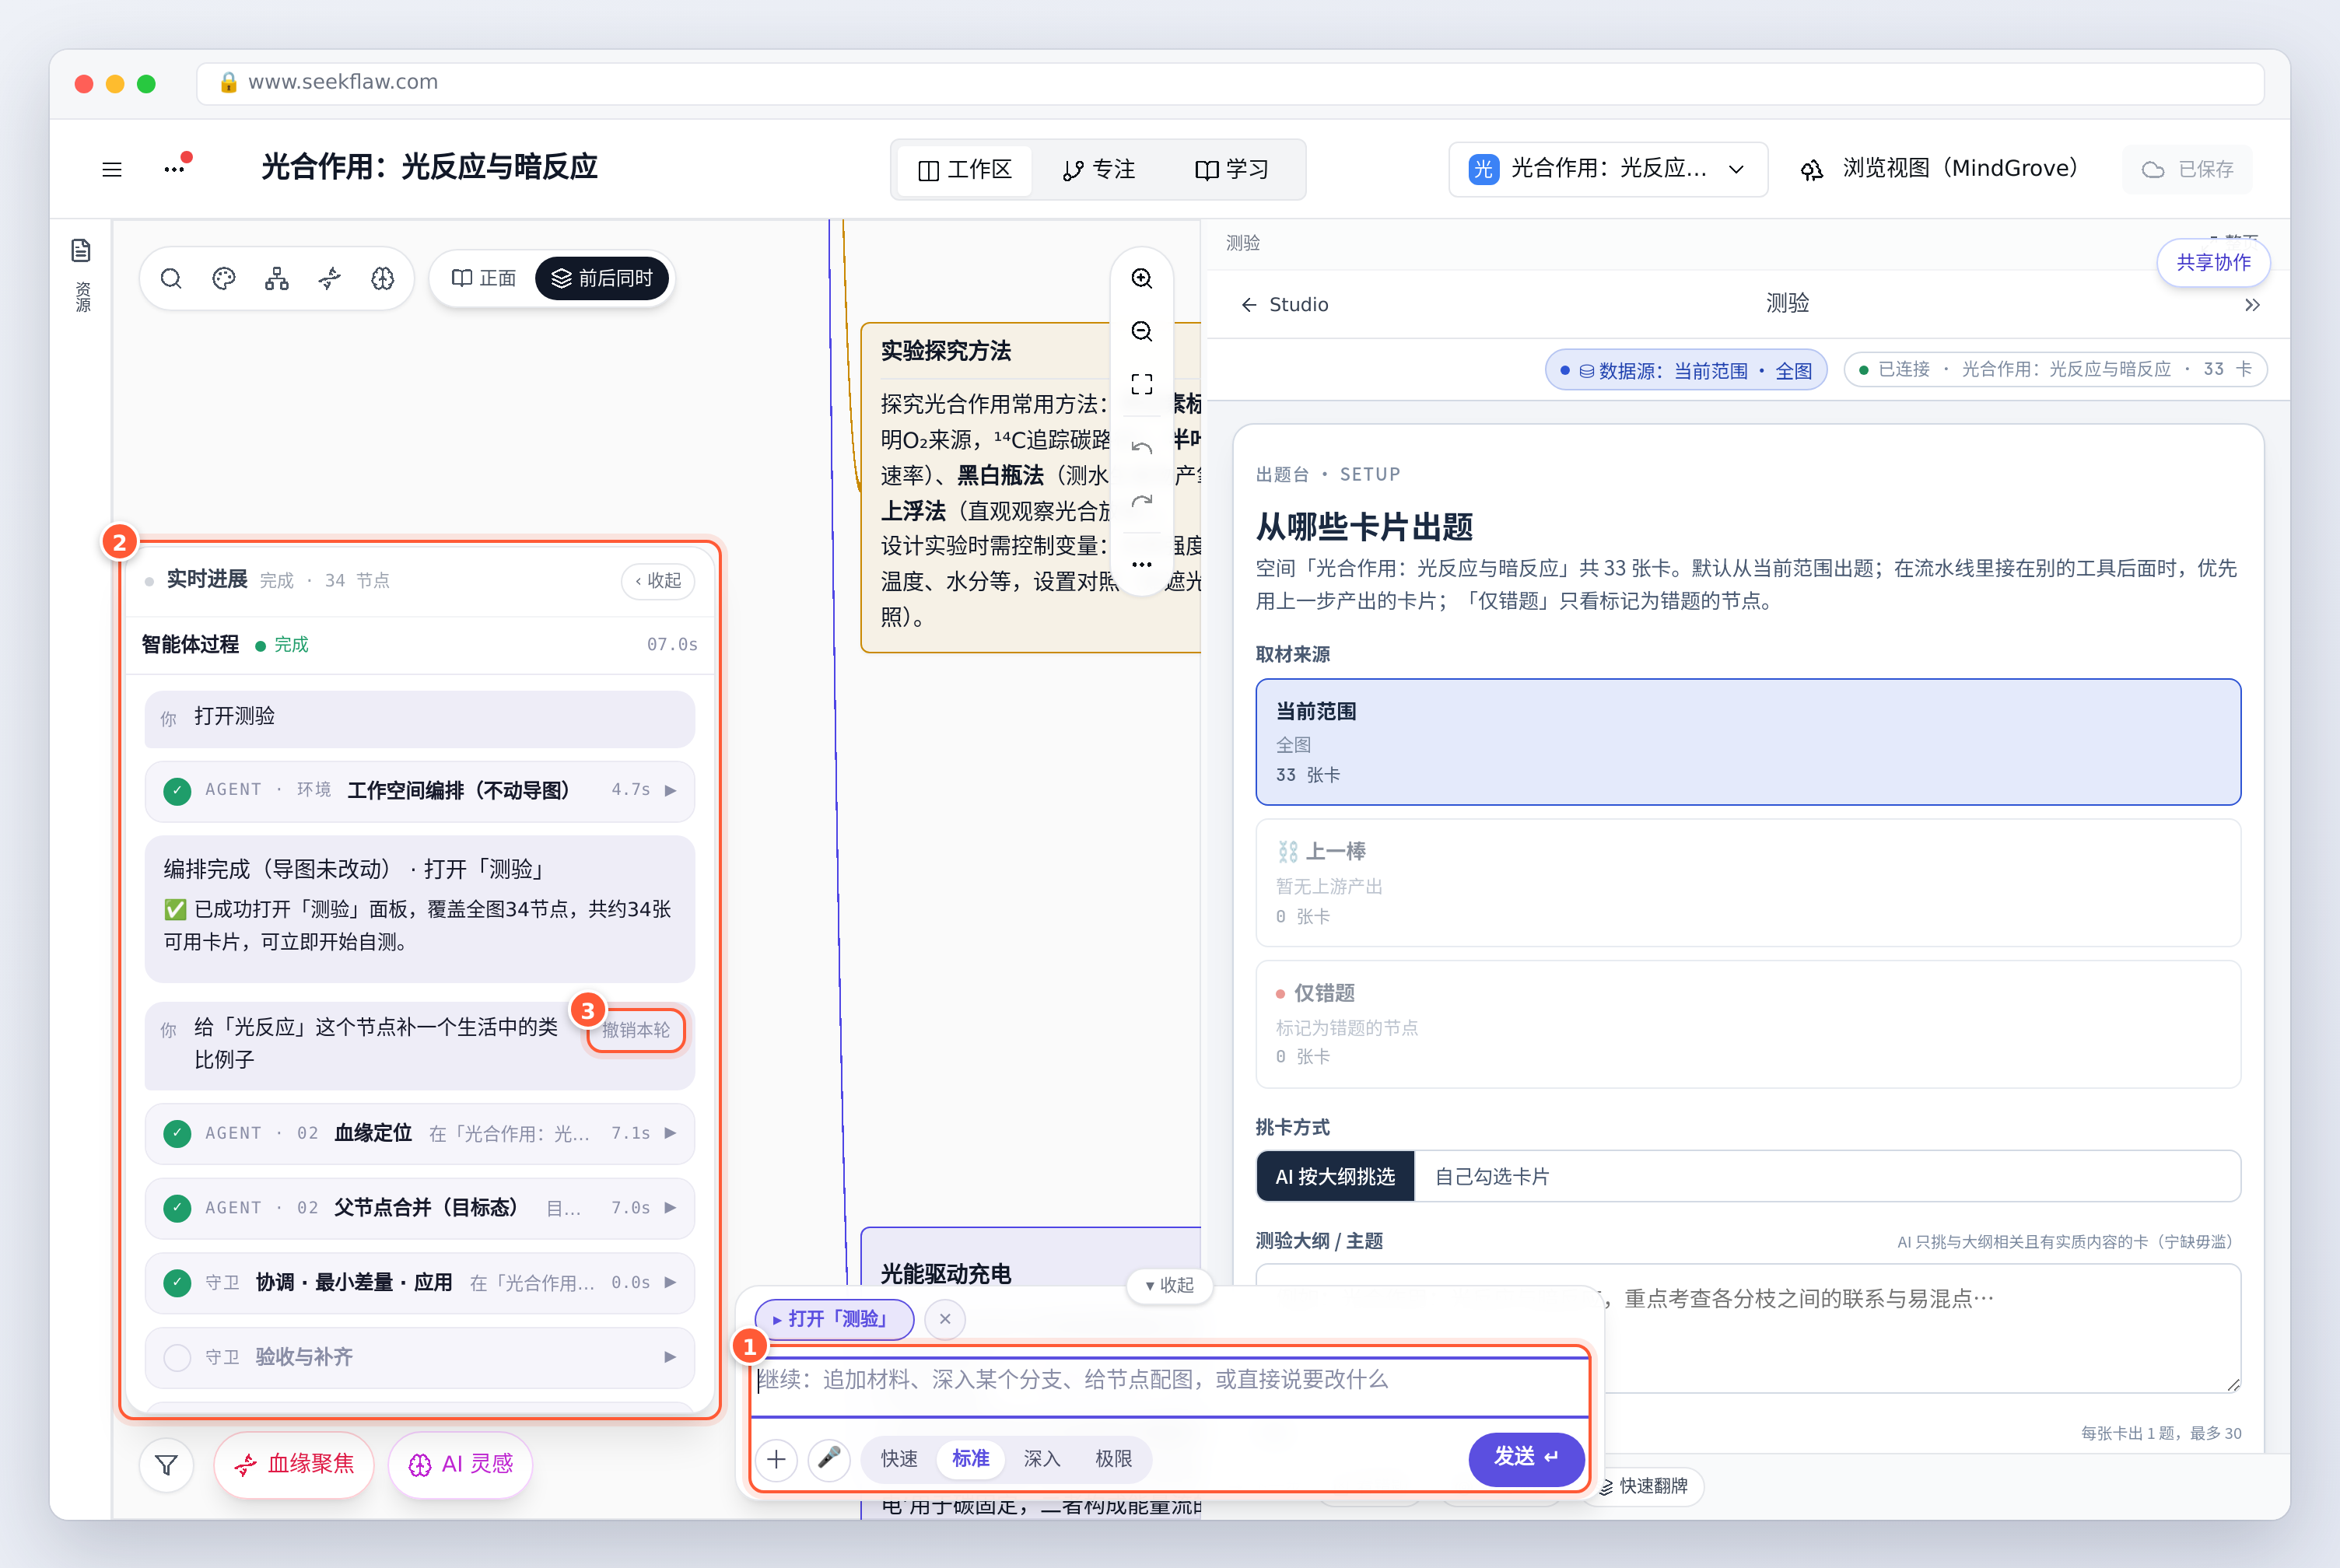Select 仅错题 as source
Viewport: 2340px width, 1568px height.
click(x=1747, y=1024)
